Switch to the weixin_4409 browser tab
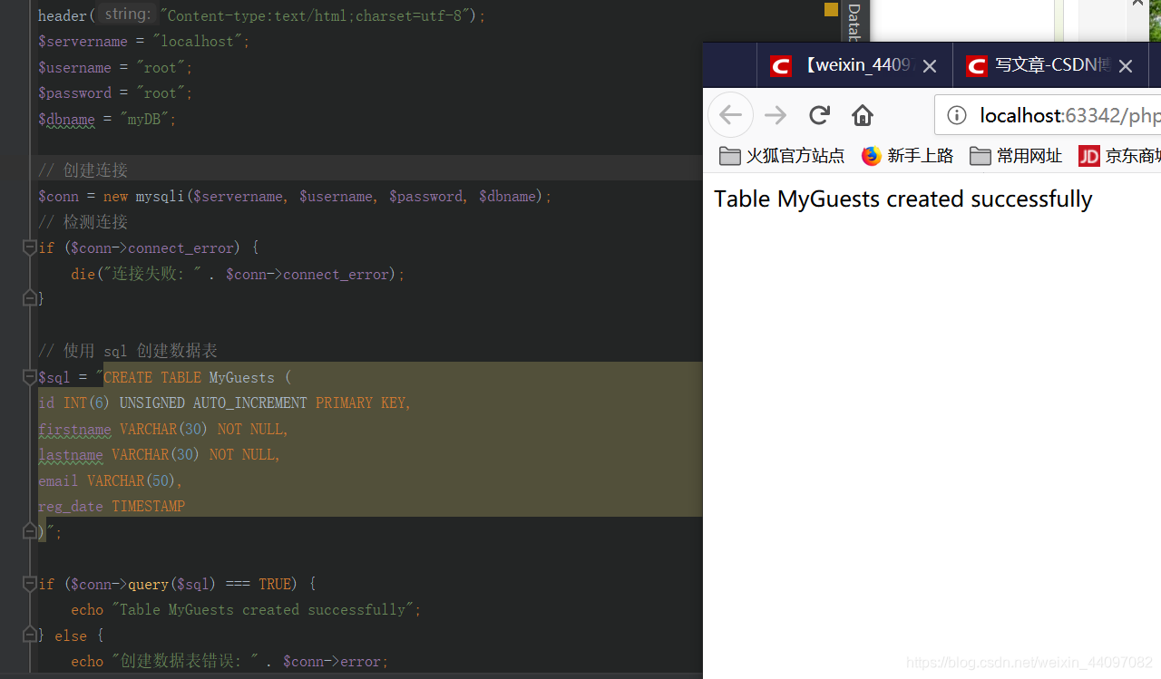This screenshot has height=679, width=1161. 854,66
